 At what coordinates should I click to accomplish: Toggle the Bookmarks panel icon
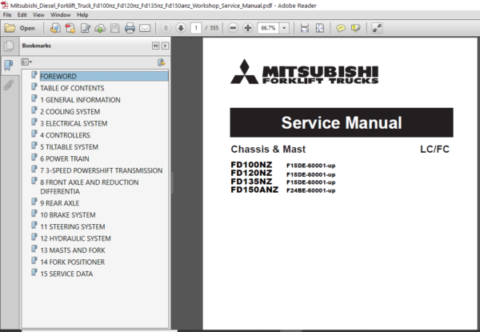9,65
